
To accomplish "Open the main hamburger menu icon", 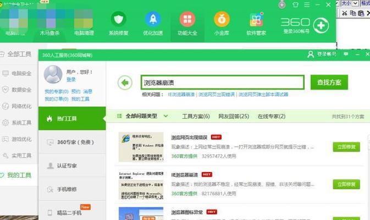I will (x=307, y=4).
